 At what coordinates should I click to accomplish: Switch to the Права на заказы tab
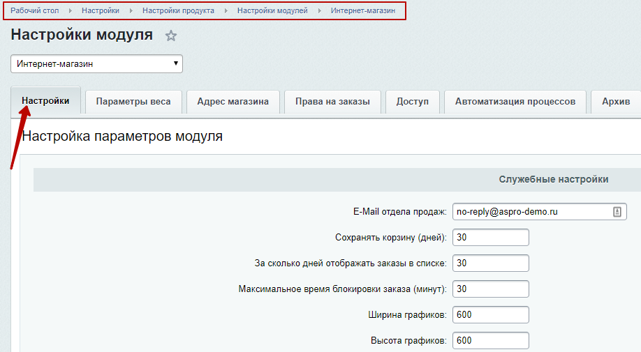[332, 102]
